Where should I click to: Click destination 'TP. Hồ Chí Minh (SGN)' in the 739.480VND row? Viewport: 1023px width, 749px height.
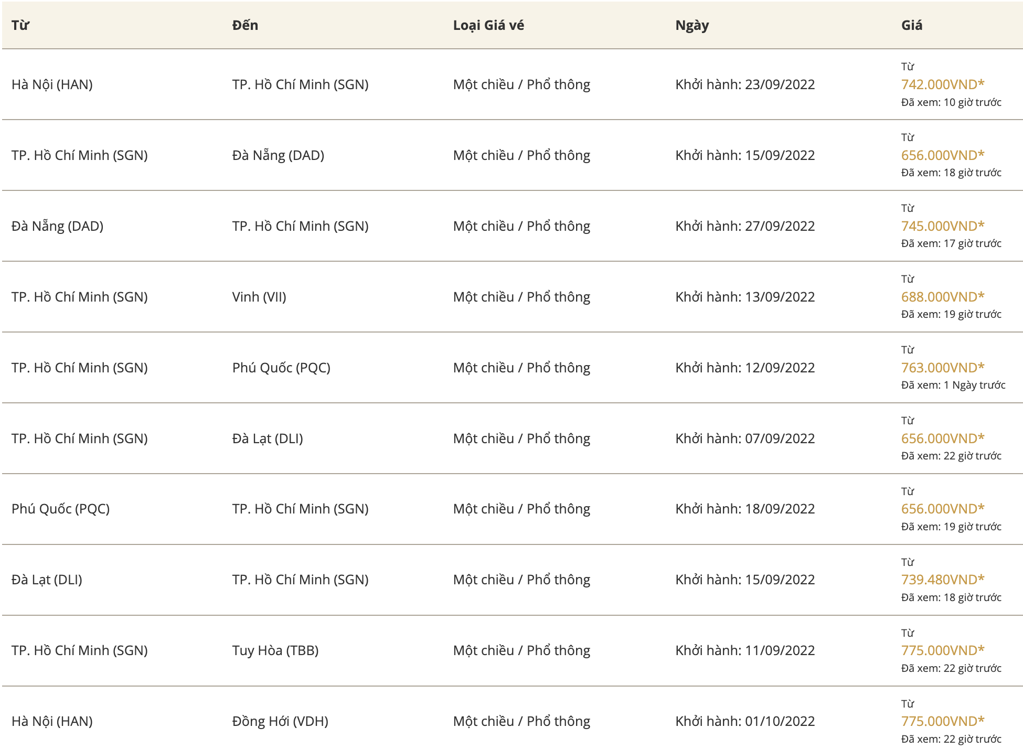[x=300, y=580]
